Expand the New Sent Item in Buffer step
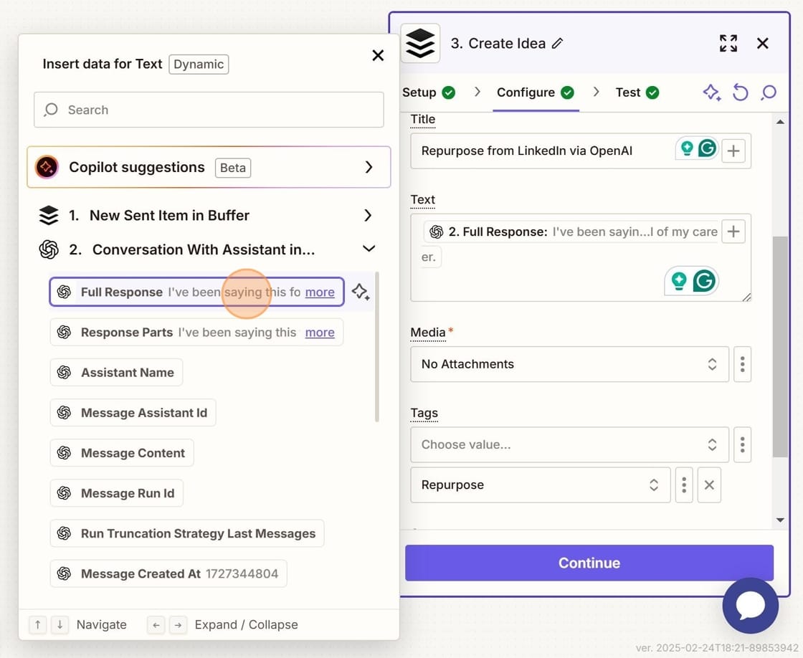Image resolution: width=803 pixels, height=658 pixels. (x=368, y=215)
